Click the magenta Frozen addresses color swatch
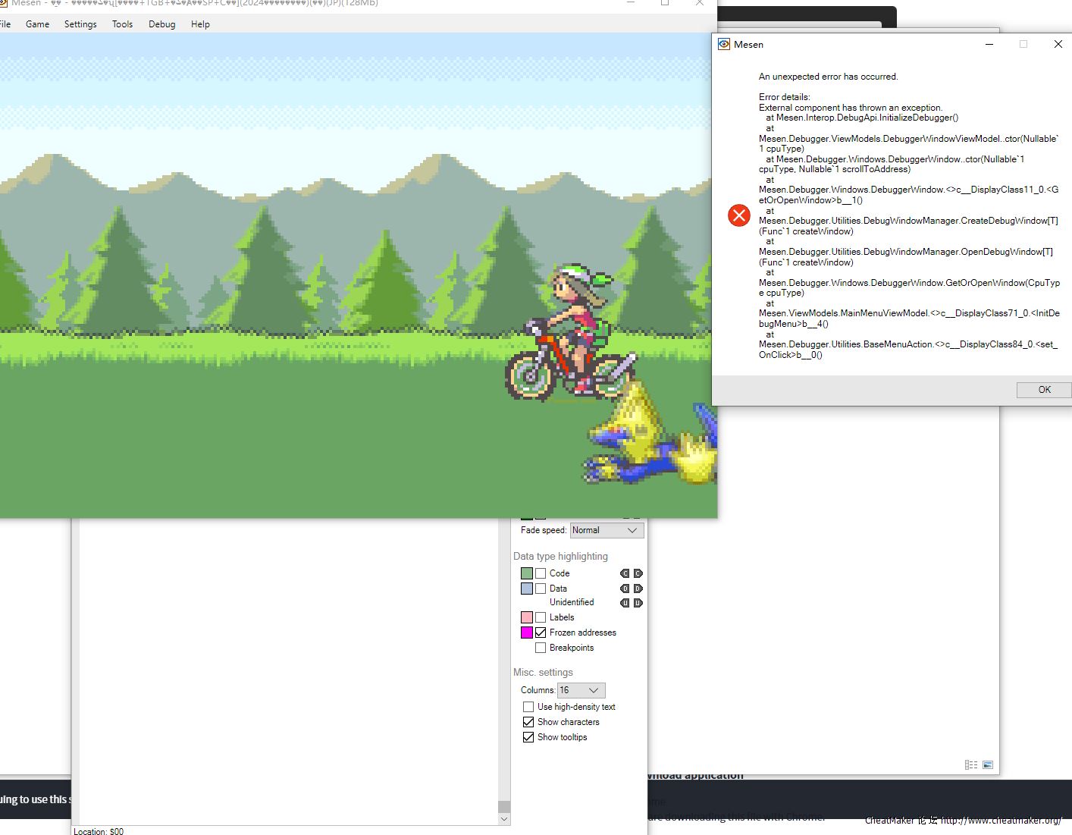The height and width of the screenshot is (835, 1072). click(x=527, y=633)
